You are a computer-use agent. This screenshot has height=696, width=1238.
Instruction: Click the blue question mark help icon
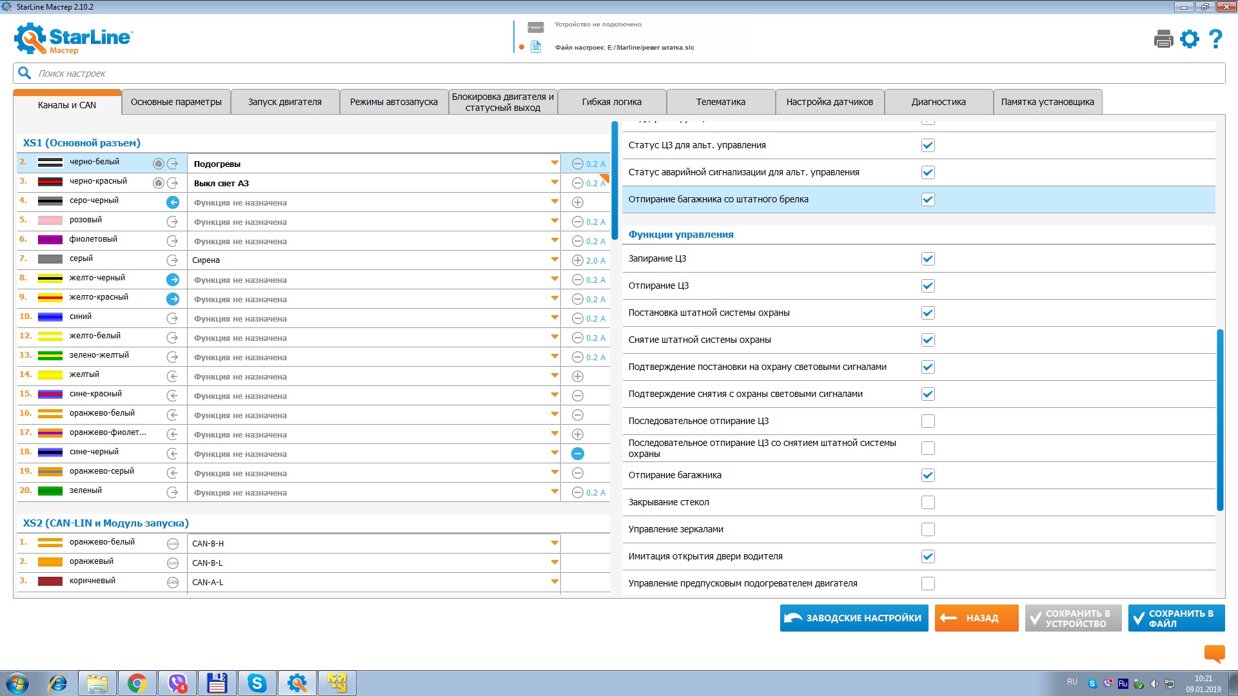tap(1215, 39)
